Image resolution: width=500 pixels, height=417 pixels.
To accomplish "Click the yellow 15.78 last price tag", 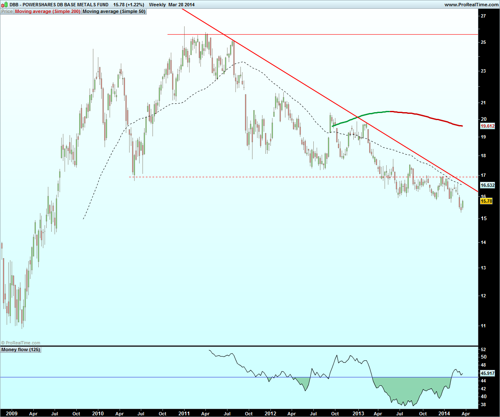I will coord(486,201).
